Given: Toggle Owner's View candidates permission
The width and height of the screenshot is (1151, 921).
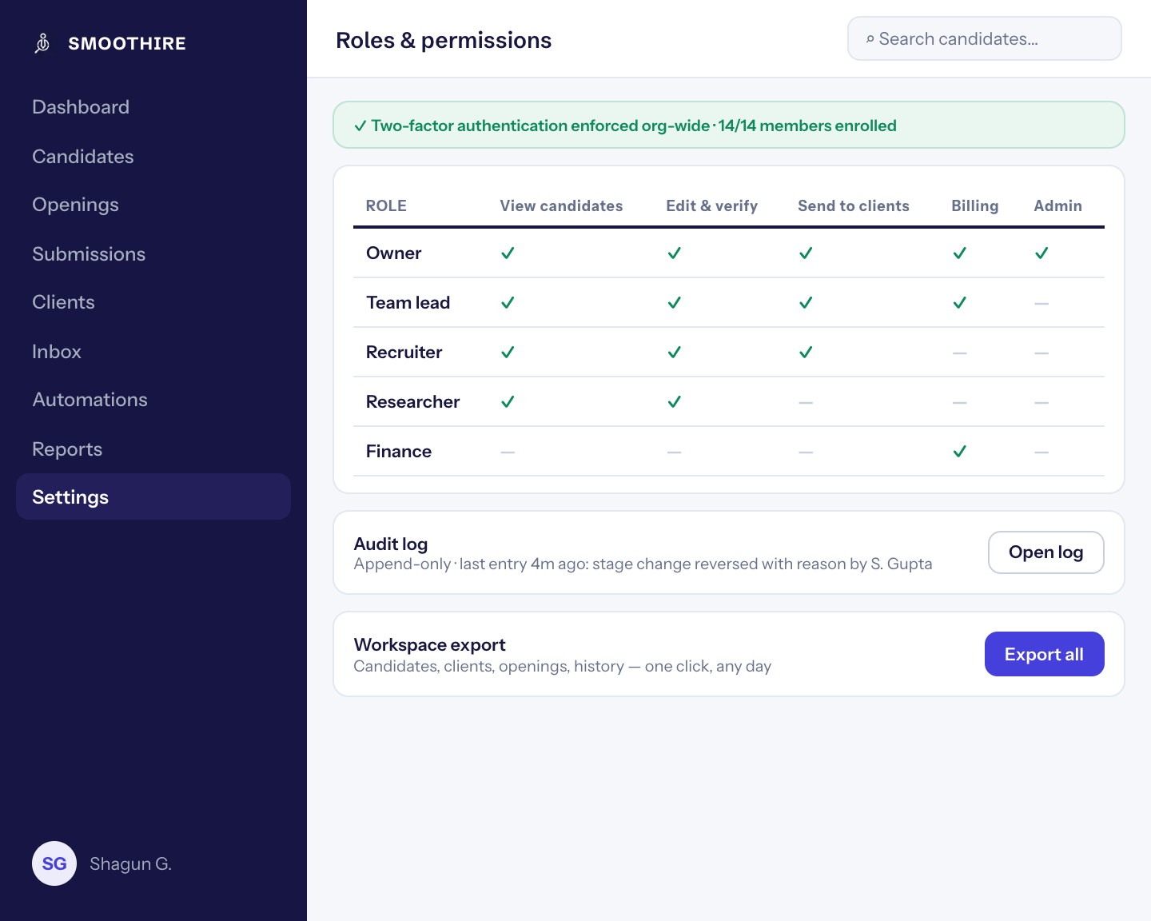Looking at the screenshot, I should [x=508, y=253].
